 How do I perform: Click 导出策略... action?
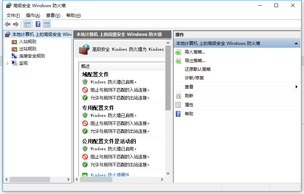(x=195, y=61)
